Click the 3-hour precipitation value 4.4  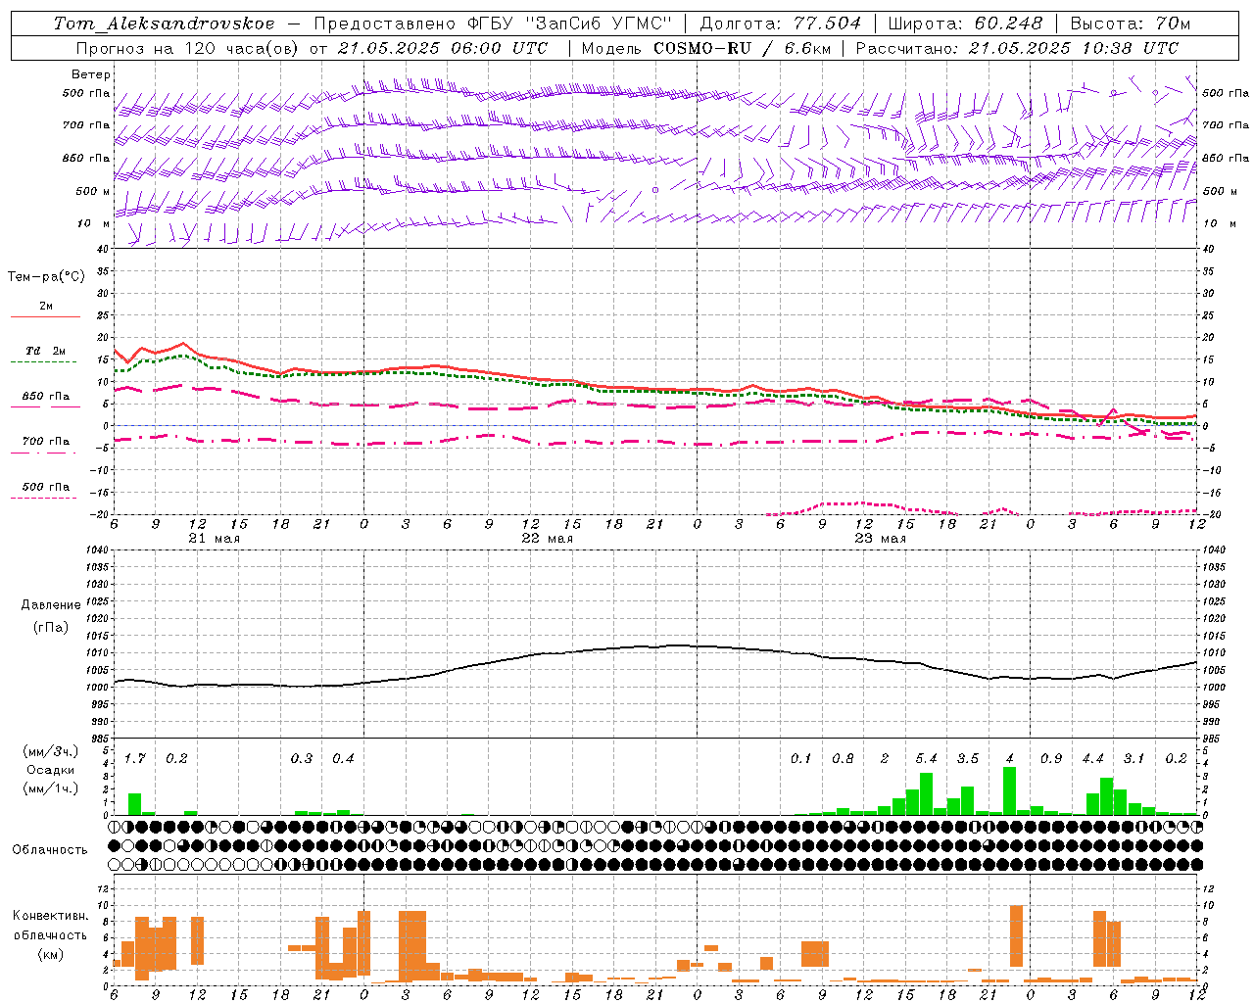click(1092, 759)
